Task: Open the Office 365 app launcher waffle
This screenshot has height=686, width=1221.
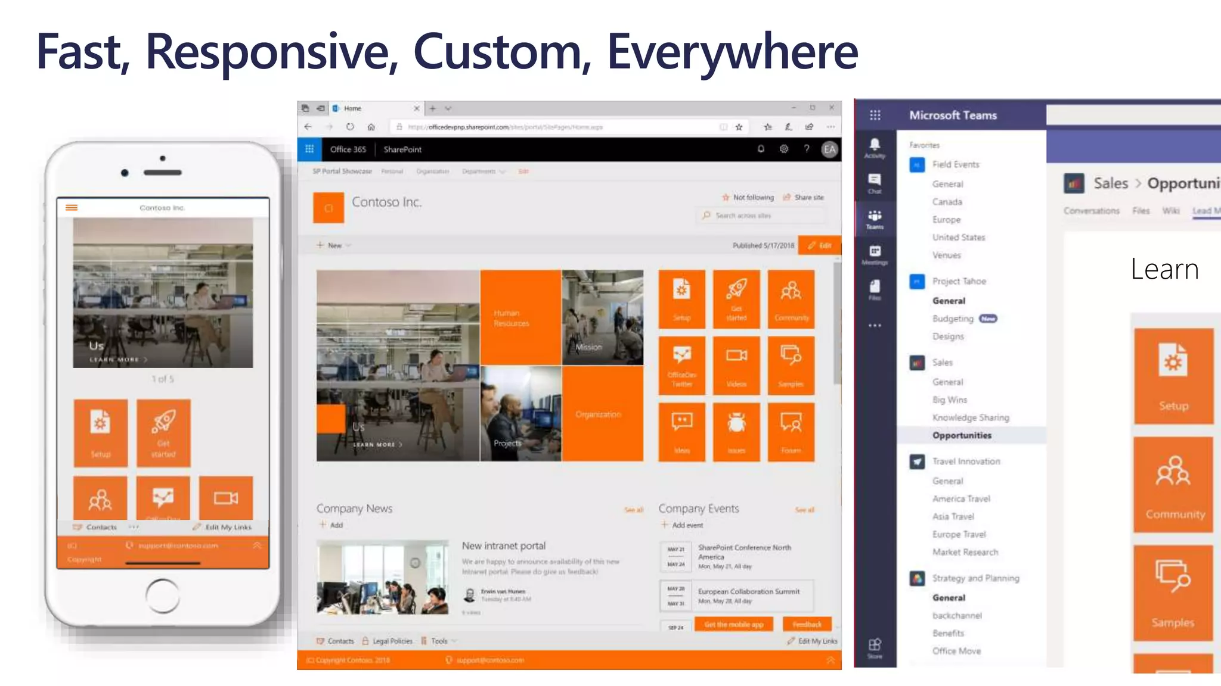Action: pyautogui.click(x=309, y=149)
